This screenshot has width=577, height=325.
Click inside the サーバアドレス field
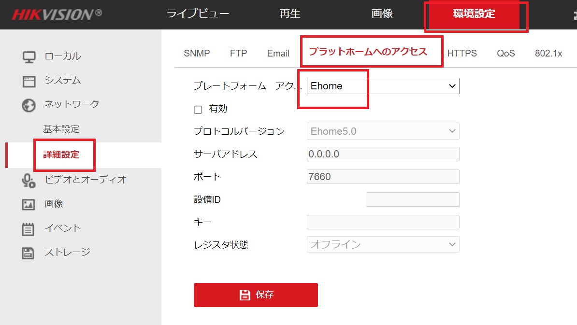(x=382, y=154)
